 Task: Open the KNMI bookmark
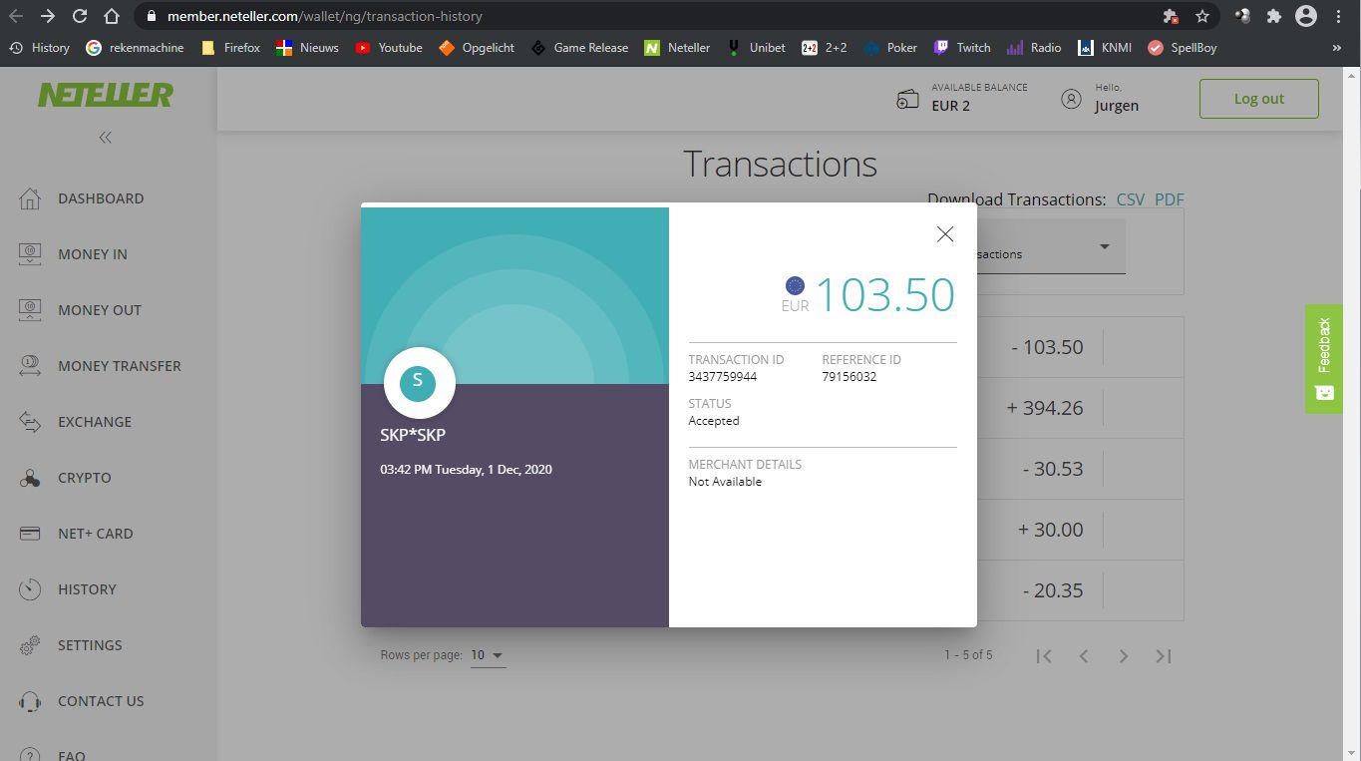(x=1104, y=48)
